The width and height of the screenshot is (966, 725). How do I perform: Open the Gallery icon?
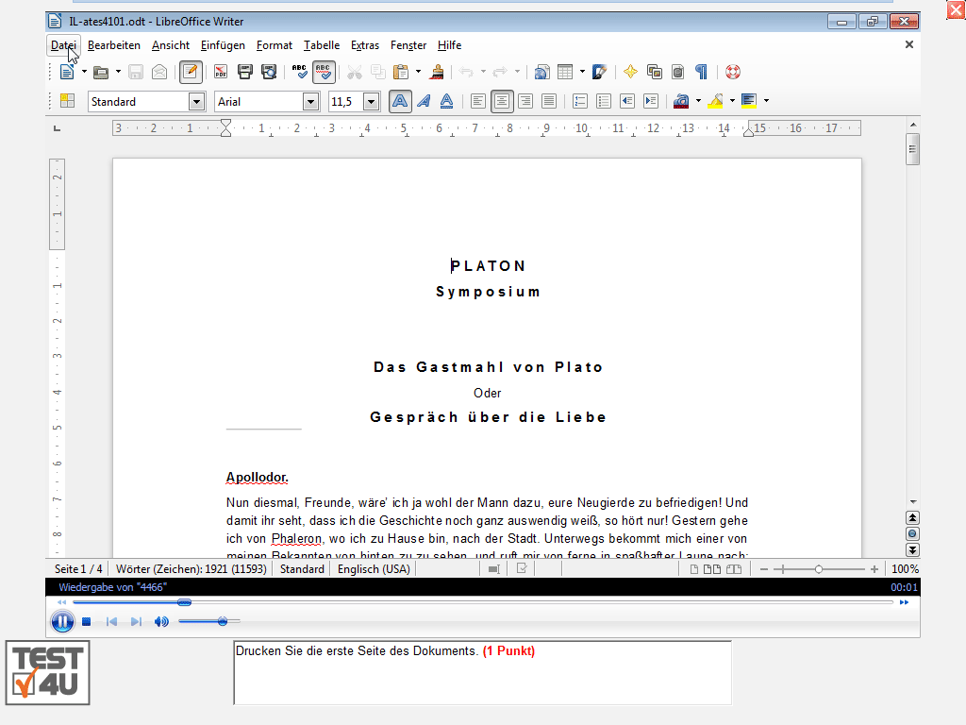tap(655, 72)
